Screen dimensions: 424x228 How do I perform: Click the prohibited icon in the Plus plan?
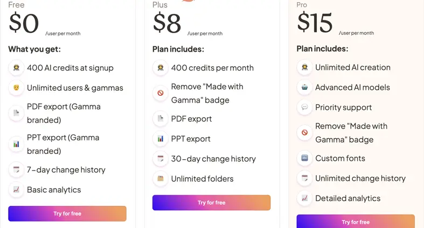[x=161, y=93]
